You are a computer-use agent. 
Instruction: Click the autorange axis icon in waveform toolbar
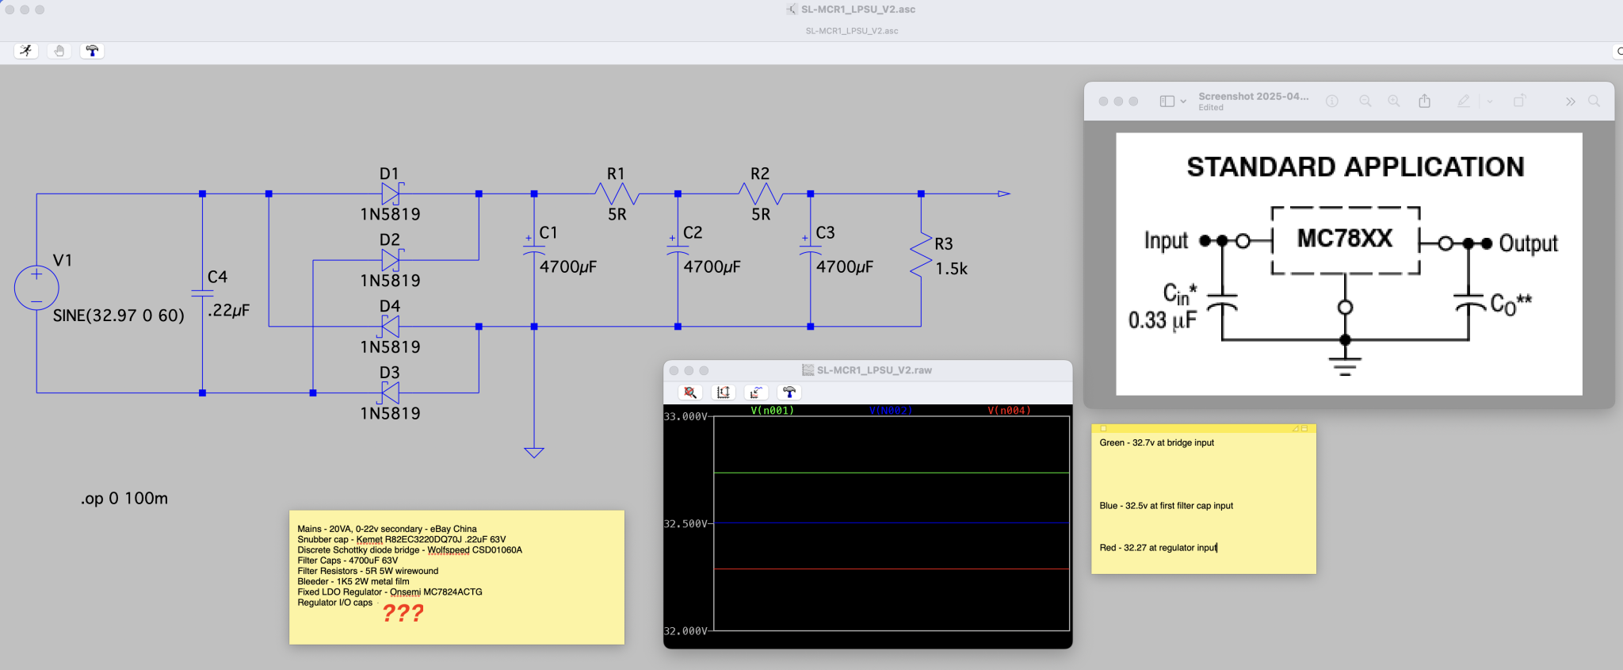[724, 392]
